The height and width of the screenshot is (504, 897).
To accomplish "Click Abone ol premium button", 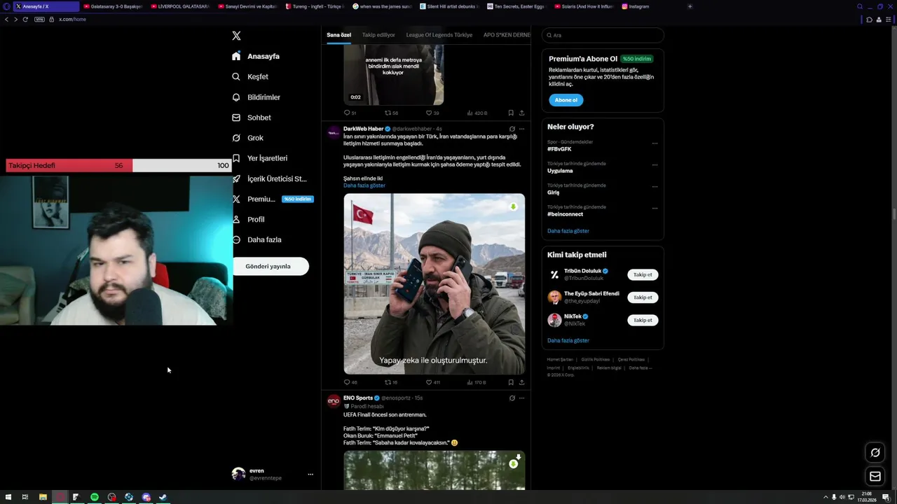I will pos(566,100).
